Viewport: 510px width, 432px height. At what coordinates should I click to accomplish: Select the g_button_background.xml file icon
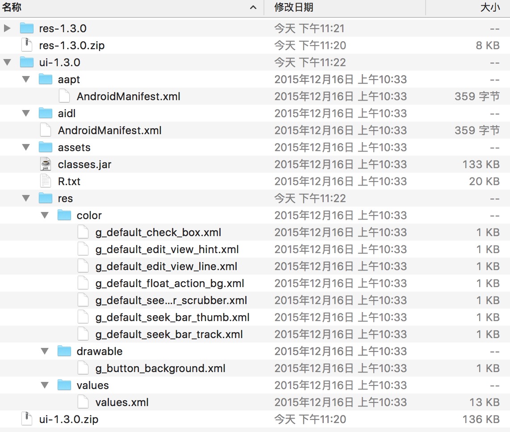point(83,368)
